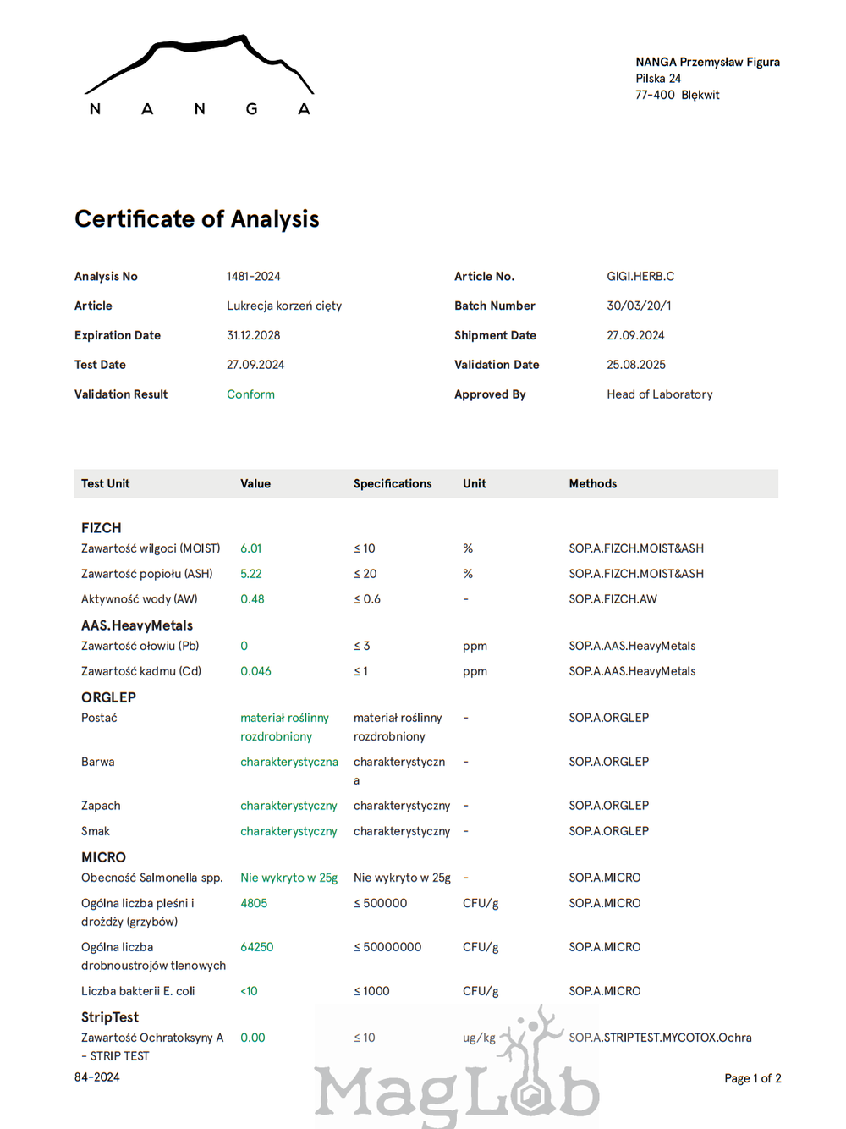846x1129 pixels.
Task: Click the AAS.HeavyMetals section heading
Action: pos(137,625)
